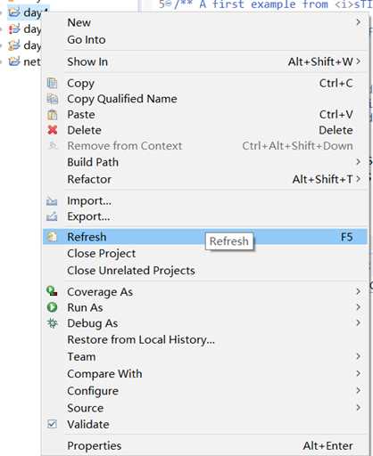This screenshot has width=373, height=456.
Task: Click the green Run As icon
Action: [x=52, y=307]
